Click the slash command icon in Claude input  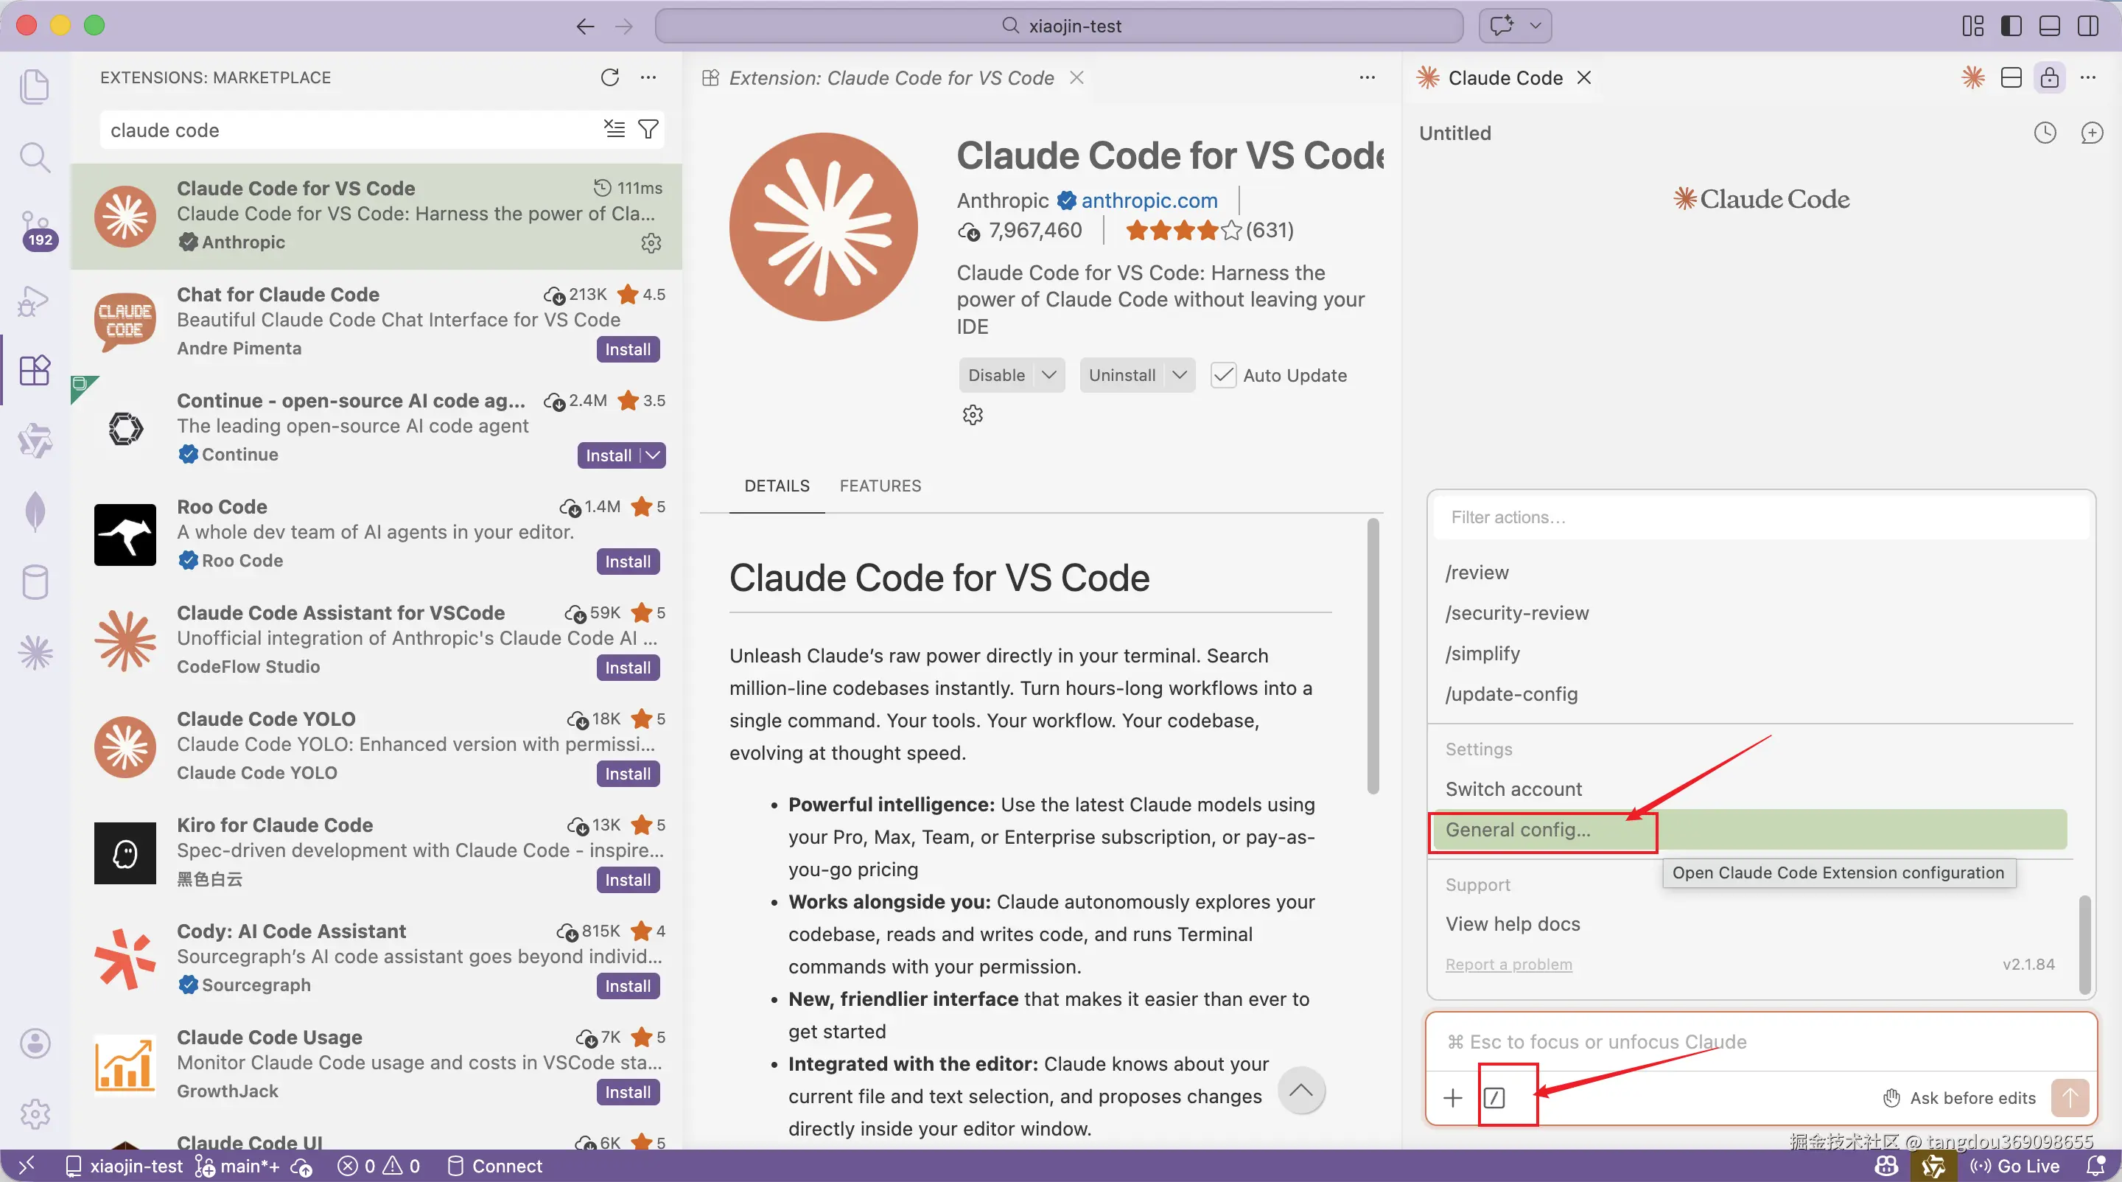point(1494,1097)
